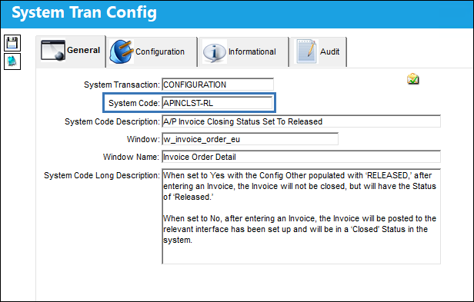Click the System Tran Config title
This screenshot has height=302, width=474.
[84, 13]
